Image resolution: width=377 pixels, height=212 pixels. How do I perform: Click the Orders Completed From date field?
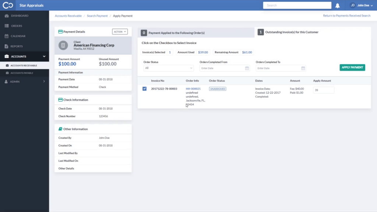(x=224, y=68)
